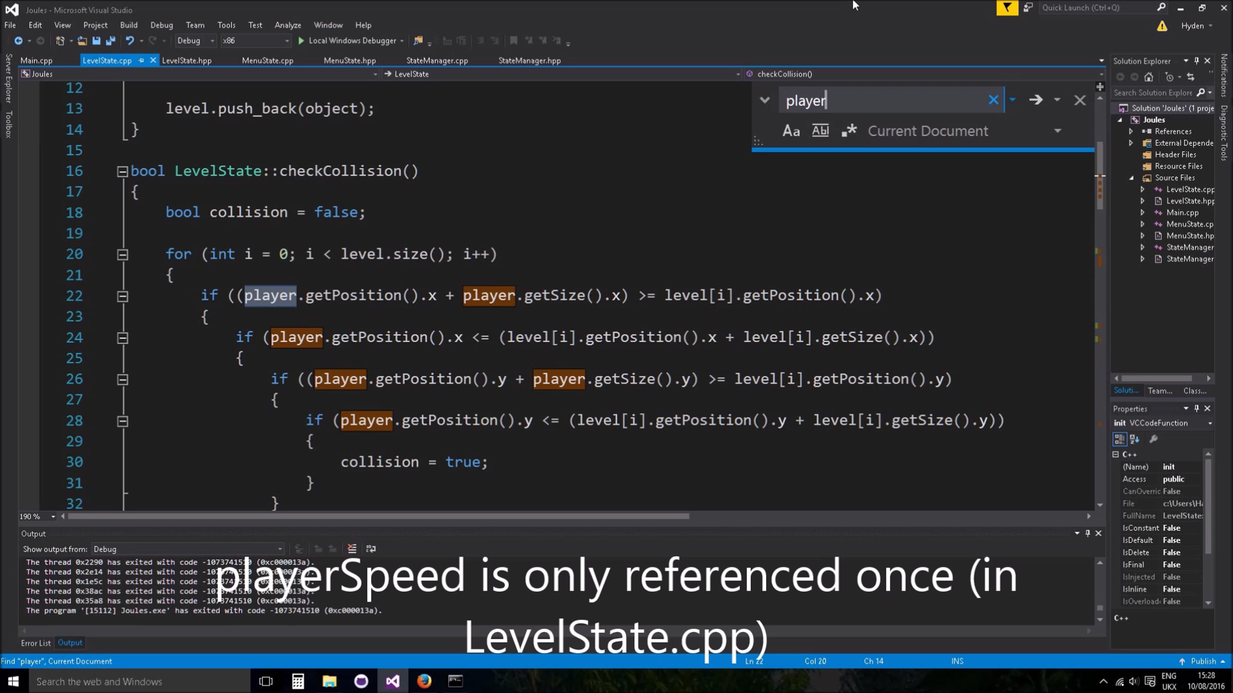Click the Windows Start button
The width and height of the screenshot is (1233, 693).
click(x=13, y=681)
